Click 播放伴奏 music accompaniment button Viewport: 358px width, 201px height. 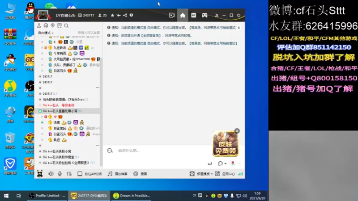[x=118, y=174]
